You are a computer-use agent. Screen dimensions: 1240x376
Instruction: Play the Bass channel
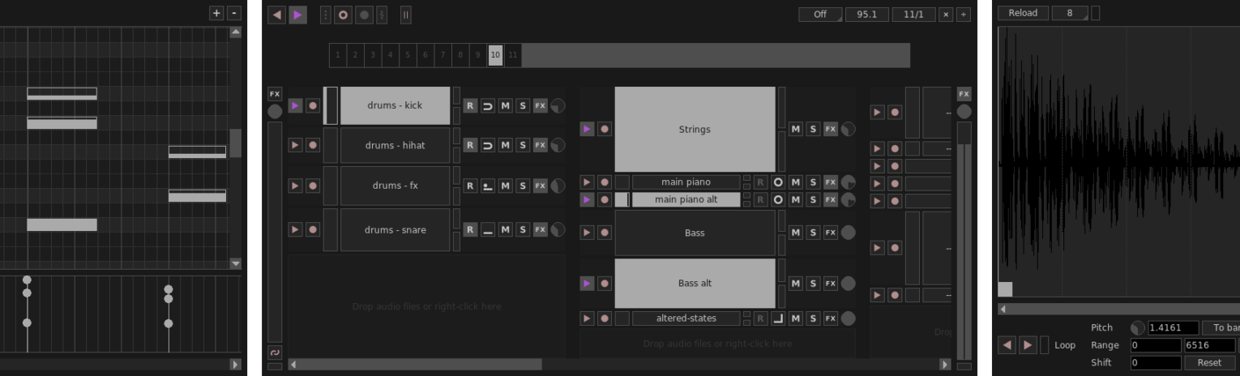point(587,233)
